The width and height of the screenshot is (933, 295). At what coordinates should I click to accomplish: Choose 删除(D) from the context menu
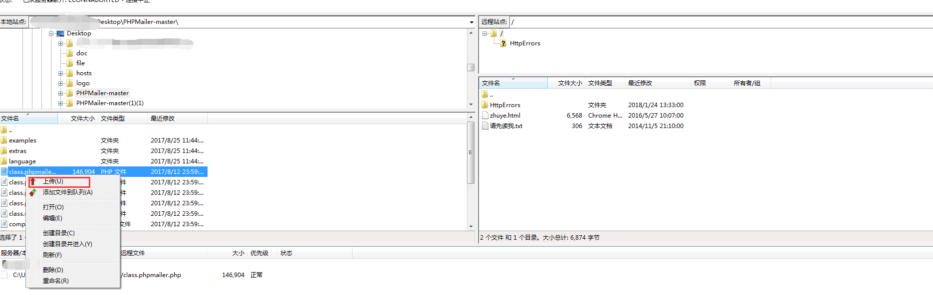53,270
